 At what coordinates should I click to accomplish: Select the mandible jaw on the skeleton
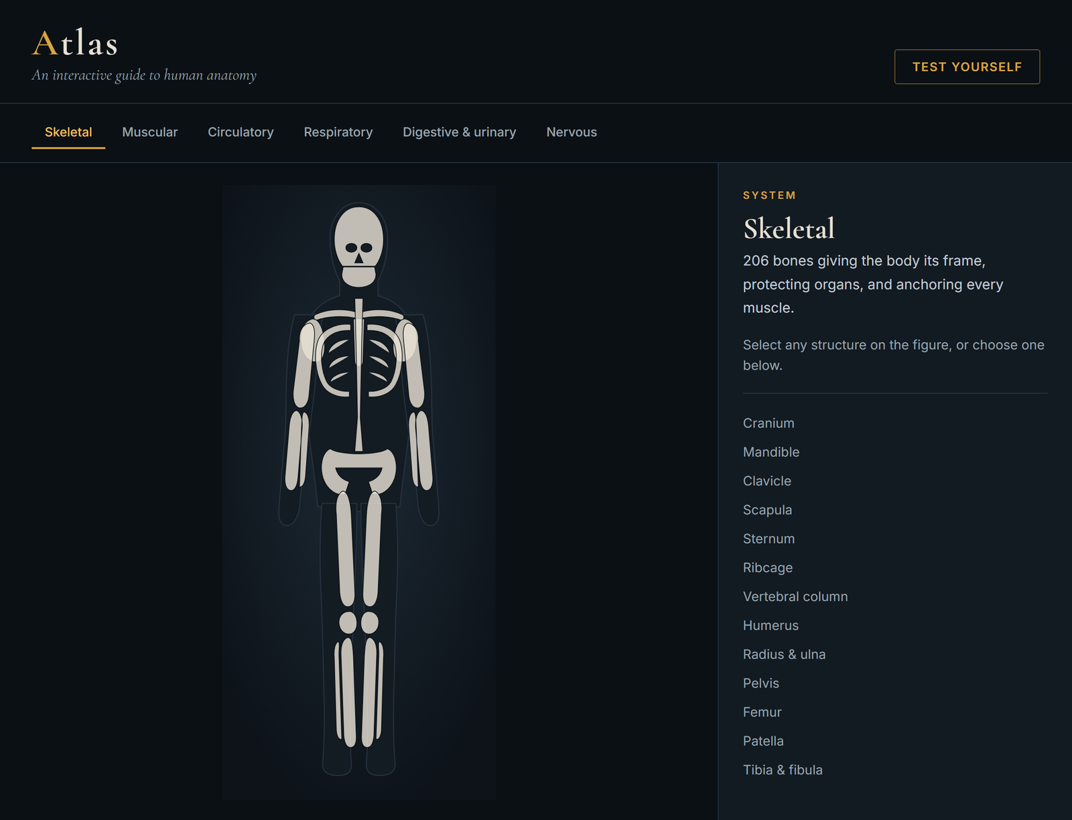coord(358,276)
